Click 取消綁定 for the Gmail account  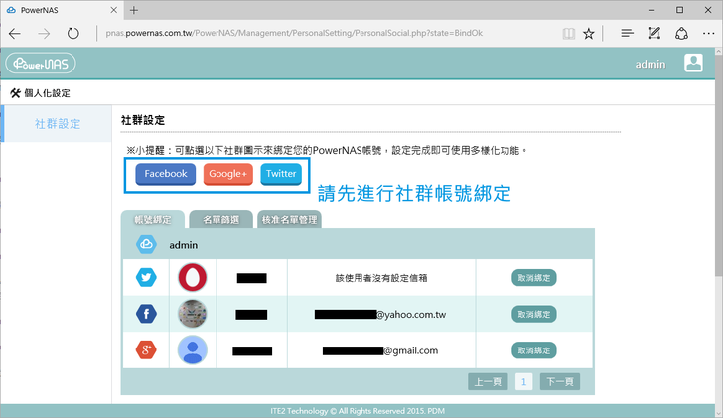click(x=534, y=349)
